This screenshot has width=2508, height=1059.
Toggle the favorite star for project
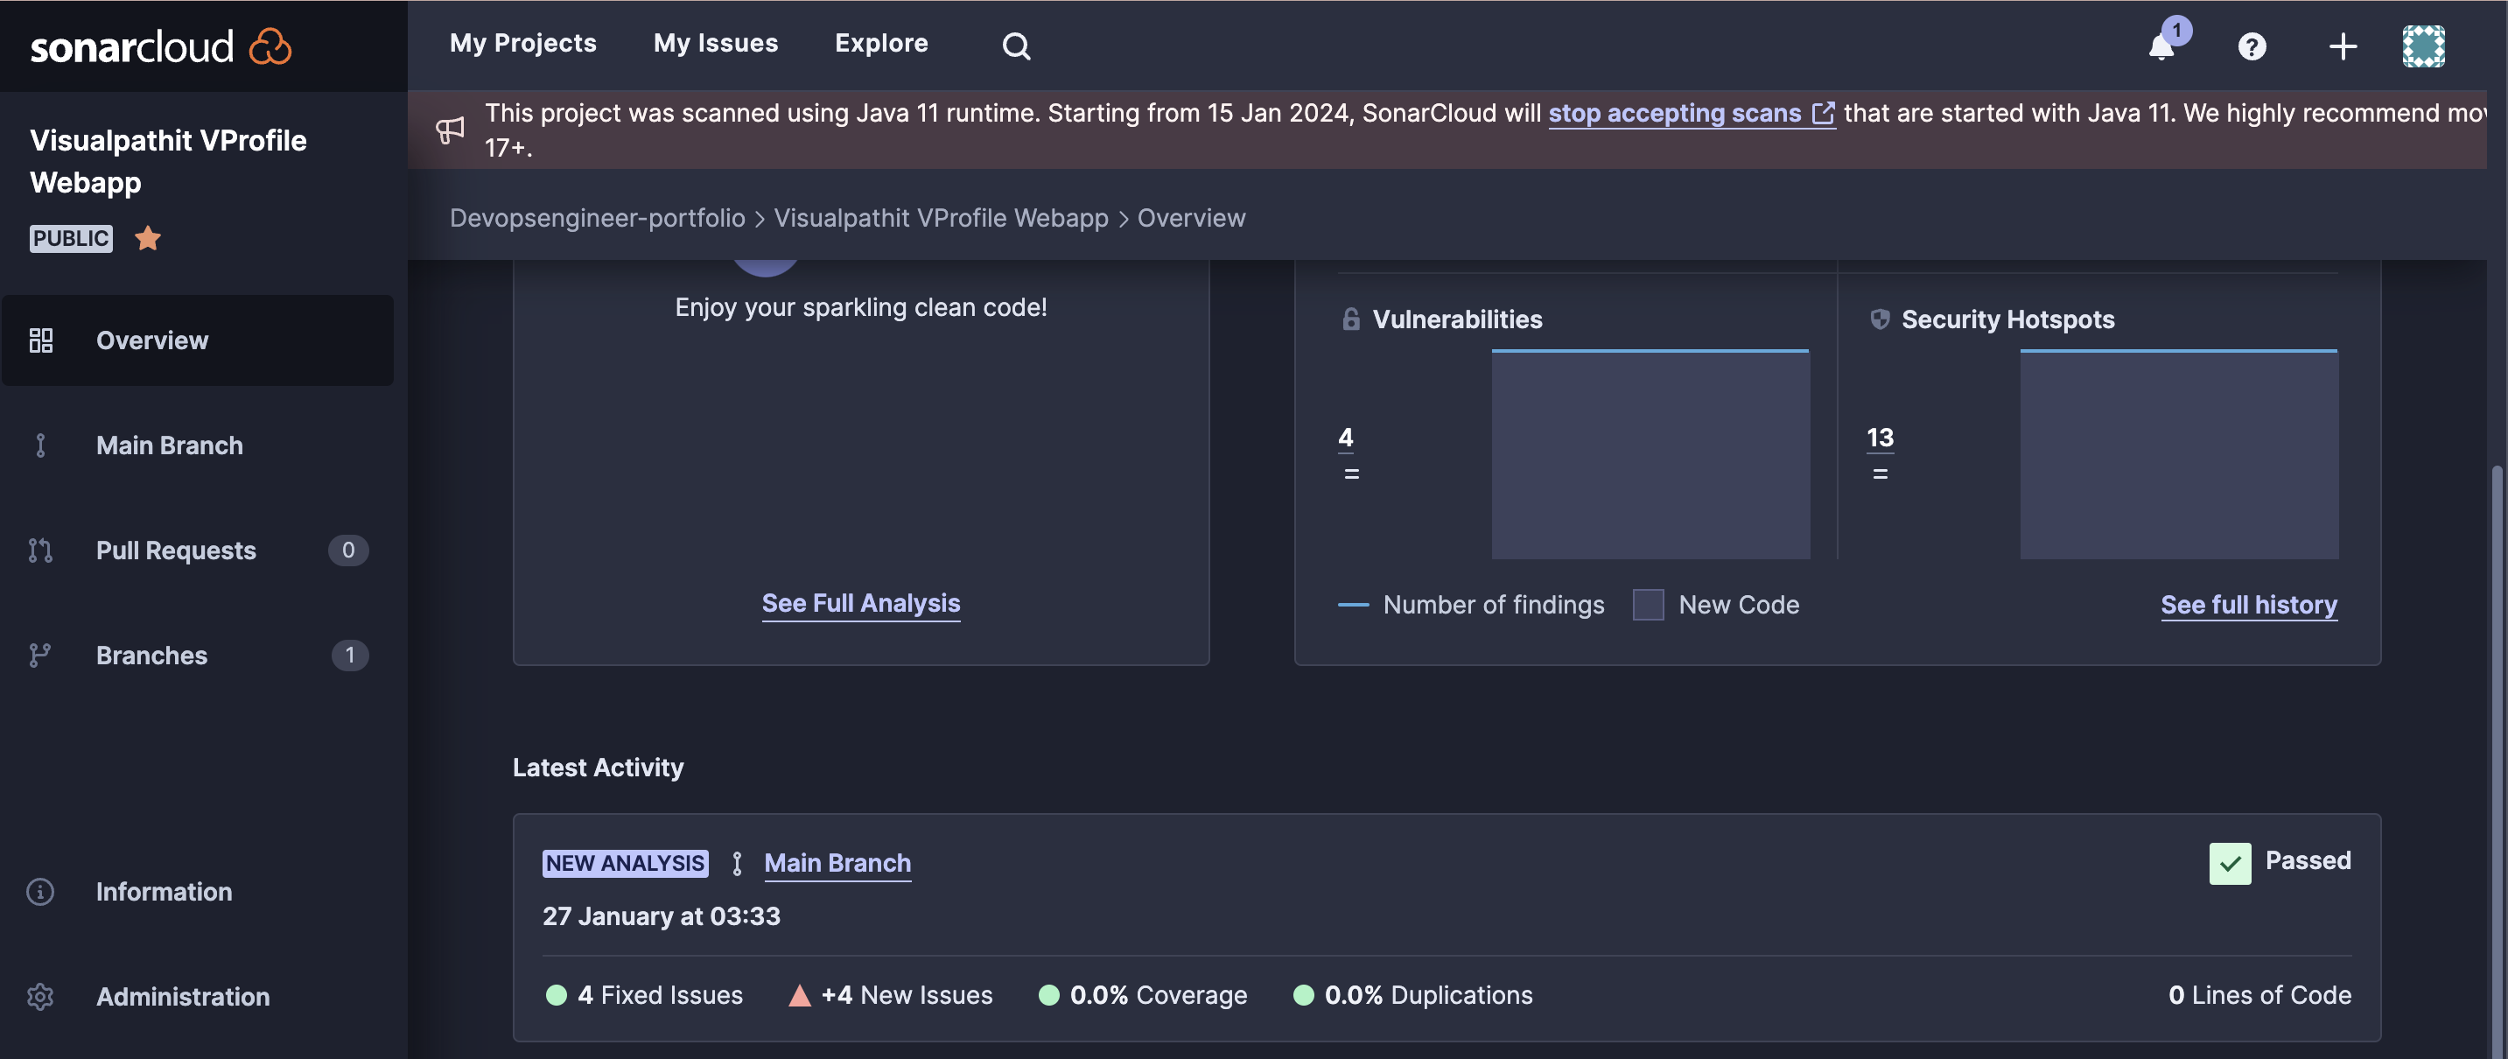pyautogui.click(x=148, y=237)
